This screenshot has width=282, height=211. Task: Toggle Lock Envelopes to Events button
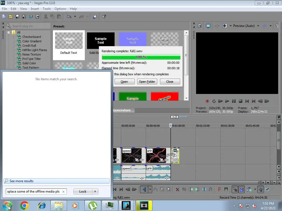click(261, 189)
